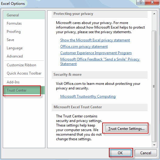Go to Customize Ribbon settings
This screenshot has height=160, width=160.
pyautogui.click(x=24, y=65)
